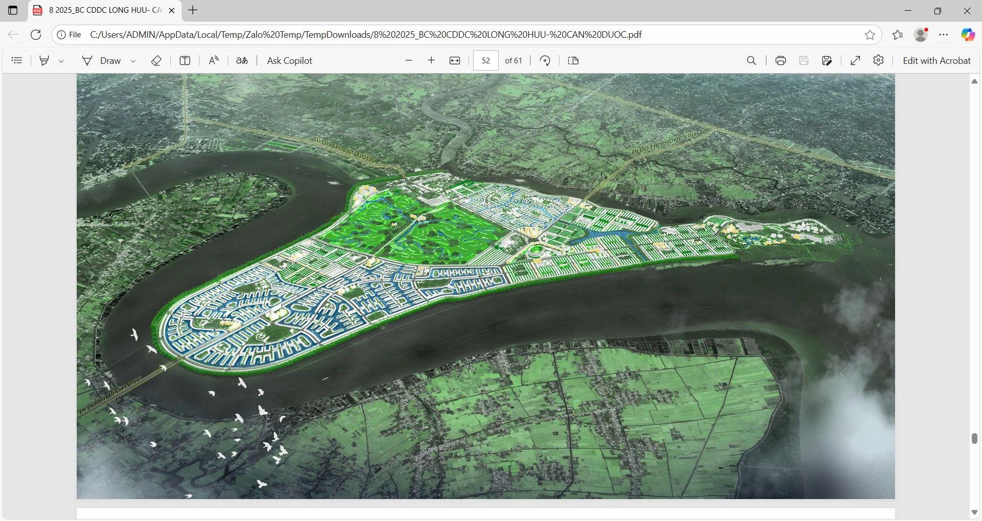Screen dimensions: 982x521
Task: Enter full screen mode
Action: 856,61
